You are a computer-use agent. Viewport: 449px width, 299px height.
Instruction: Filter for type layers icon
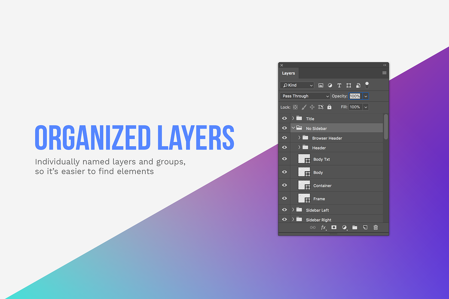tap(339, 85)
